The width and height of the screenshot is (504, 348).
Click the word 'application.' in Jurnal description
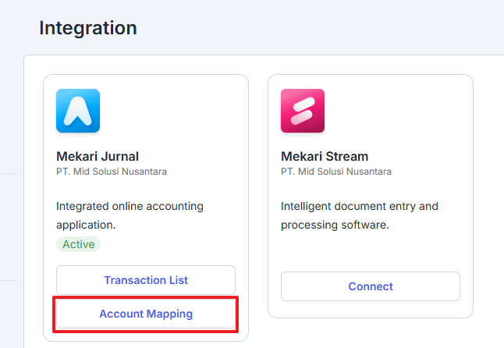86,225
